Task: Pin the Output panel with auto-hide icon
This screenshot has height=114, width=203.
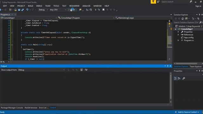Action: coord(168,66)
